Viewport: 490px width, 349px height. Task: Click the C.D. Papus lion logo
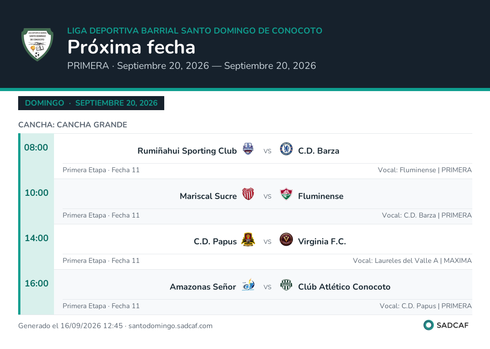248,239
